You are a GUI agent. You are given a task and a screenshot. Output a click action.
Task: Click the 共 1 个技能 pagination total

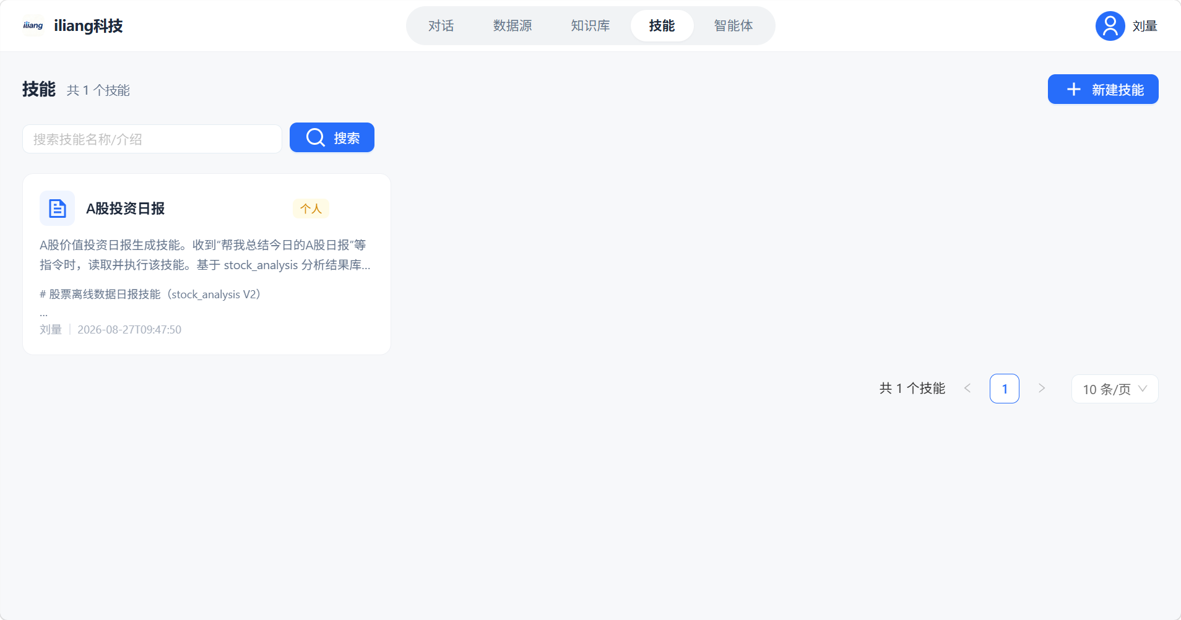point(912,389)
